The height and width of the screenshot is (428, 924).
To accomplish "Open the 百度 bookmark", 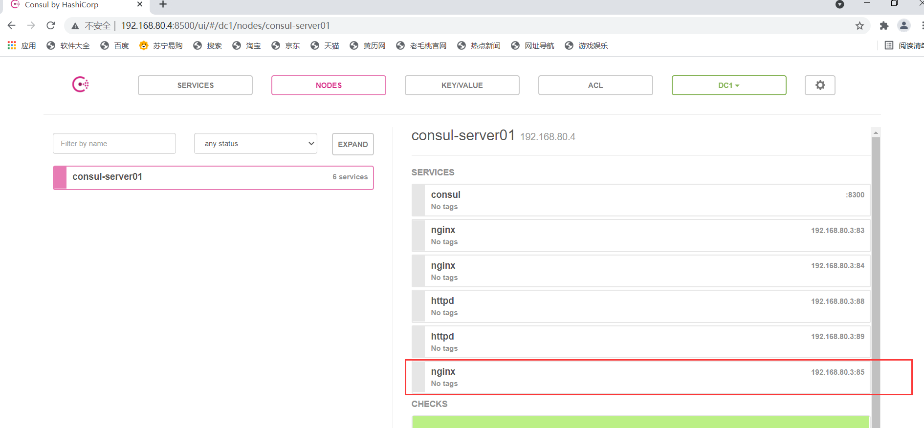I will tap(114, 45).
